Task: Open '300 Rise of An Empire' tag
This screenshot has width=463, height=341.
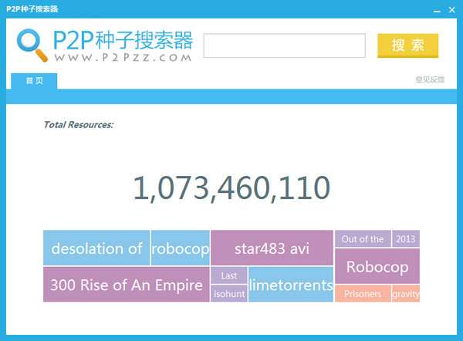Action: pyautogui.click(x=126, y=285)
